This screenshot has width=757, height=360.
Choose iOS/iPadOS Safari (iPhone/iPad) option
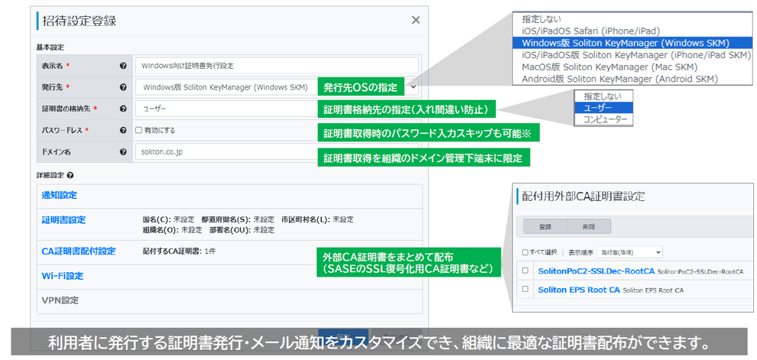pyautogui.click(x=633, y=31)
